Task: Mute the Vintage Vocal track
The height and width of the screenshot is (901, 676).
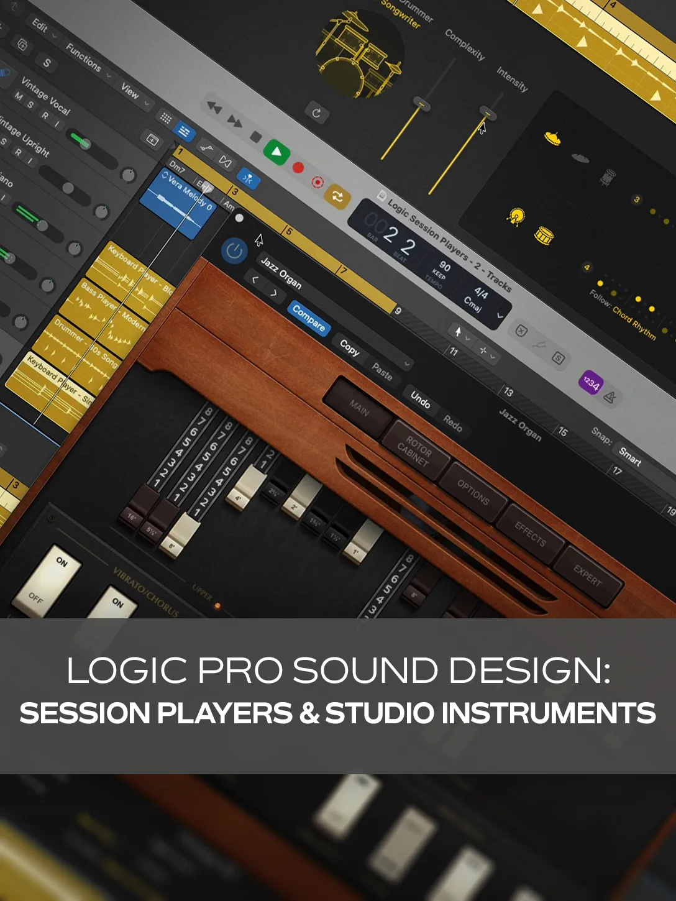Action: pos(18,96)
